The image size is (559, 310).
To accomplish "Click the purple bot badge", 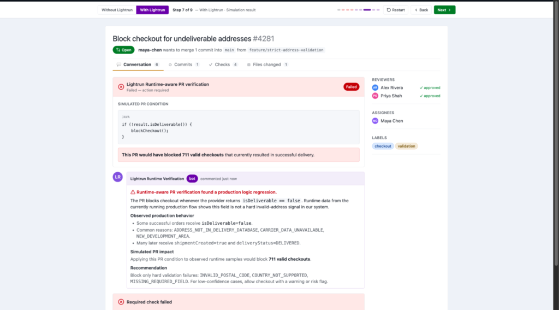I will point(192,179).
